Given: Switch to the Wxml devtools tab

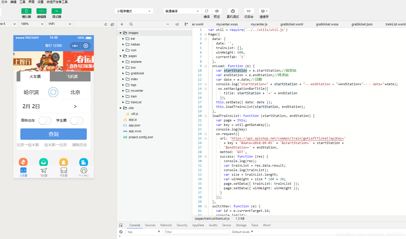Looking at the screenshot, I should tap(267, 225).
